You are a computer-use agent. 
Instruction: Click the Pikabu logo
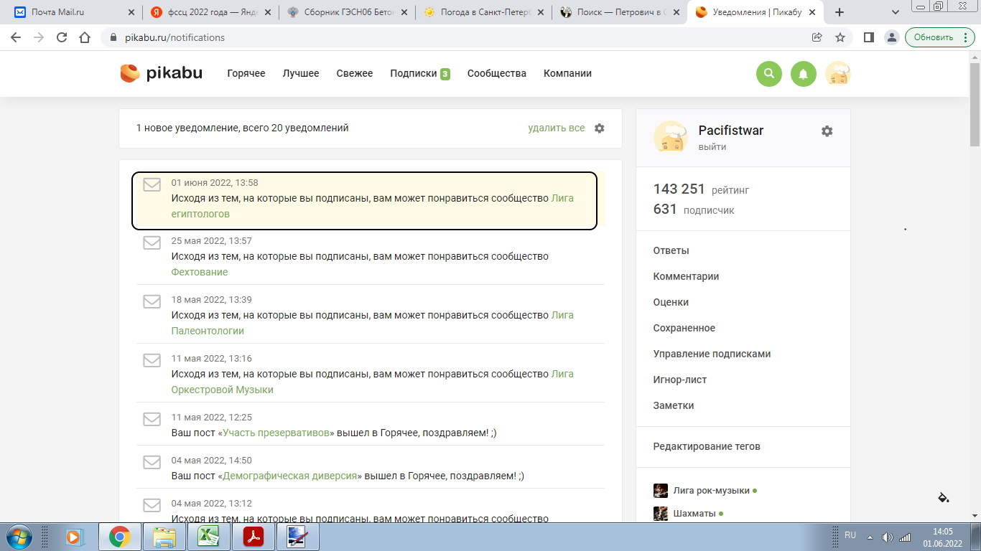(x=161, y=73)
